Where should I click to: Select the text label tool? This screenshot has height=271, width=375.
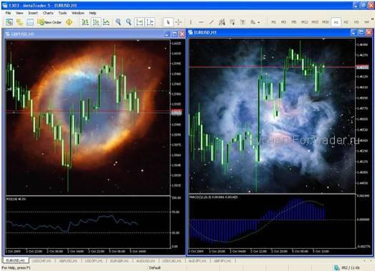pos(243,22)
